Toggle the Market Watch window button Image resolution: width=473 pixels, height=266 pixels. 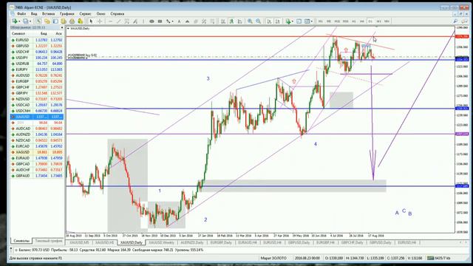[x=38, y=21]
